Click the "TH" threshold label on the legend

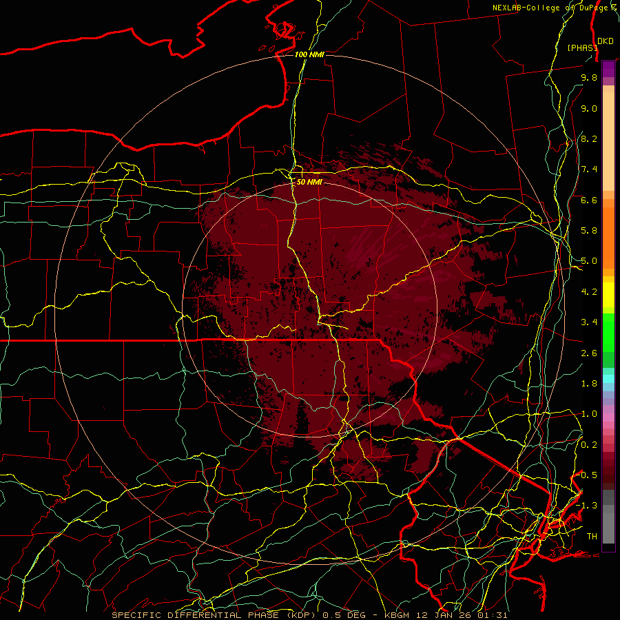click(592, 537)
